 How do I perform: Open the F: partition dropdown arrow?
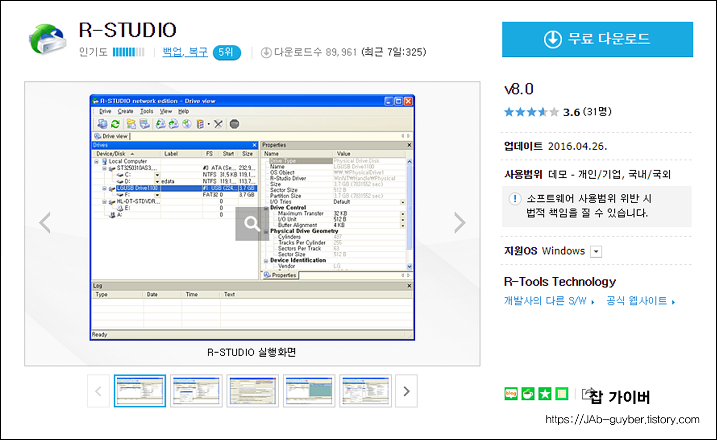[x=157, y=195]
